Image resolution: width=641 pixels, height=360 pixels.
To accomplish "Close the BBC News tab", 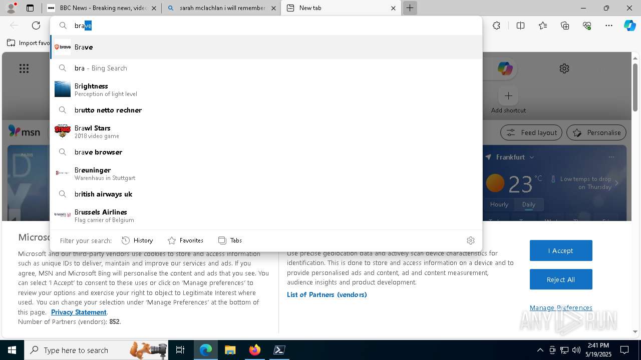I will [154, 8].
